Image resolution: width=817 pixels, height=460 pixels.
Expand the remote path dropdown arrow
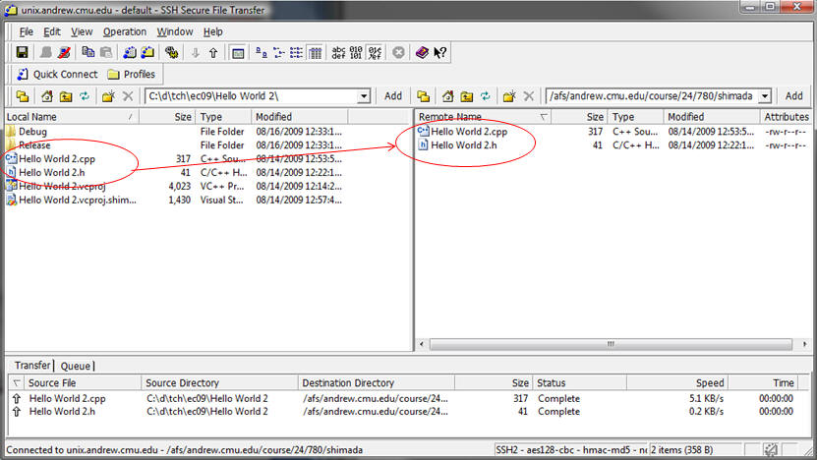[x=764, y=96]
